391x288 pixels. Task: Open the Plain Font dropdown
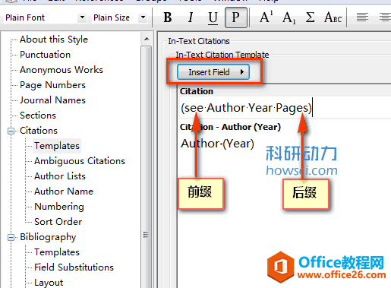82,17
